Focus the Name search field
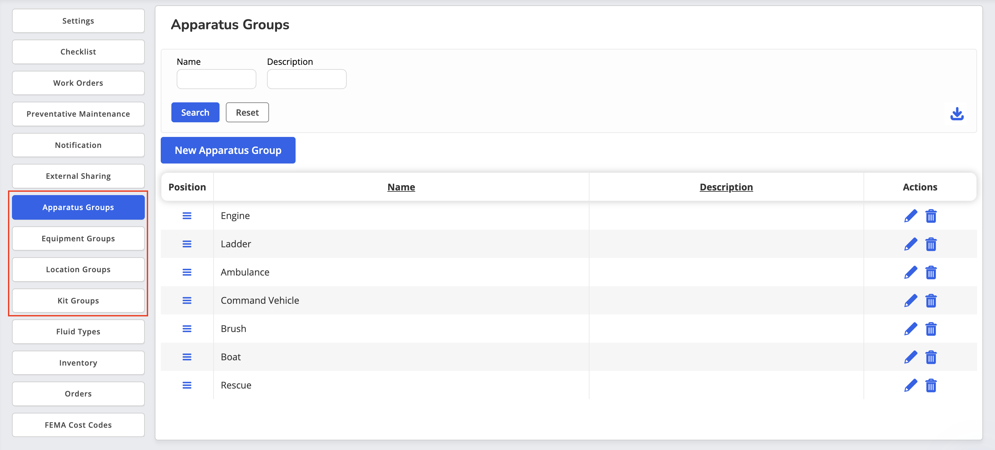Screen dimensions: 995x450 pos(216,79)
